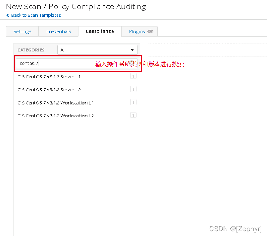Image resolution: width=267 pixels, height=236 pixels.
Task: Click the eye icon on Plugins tab
Action: [150, 31]
